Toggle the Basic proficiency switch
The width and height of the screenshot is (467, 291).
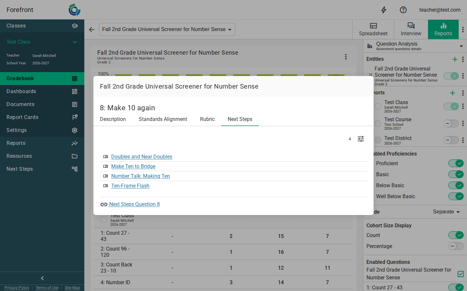pyautogui.click(x=456, y=174)
